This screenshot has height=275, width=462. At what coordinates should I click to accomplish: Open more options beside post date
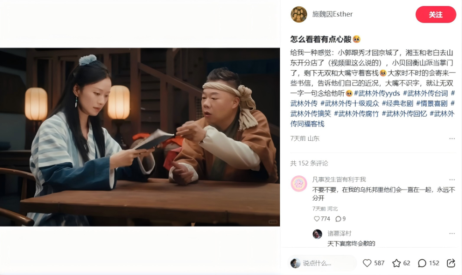pyautogui.click(x=452, y=138)
